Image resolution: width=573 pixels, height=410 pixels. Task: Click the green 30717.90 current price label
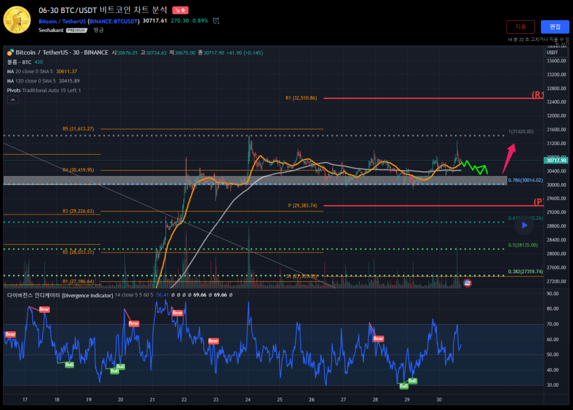tap(556, 160)
